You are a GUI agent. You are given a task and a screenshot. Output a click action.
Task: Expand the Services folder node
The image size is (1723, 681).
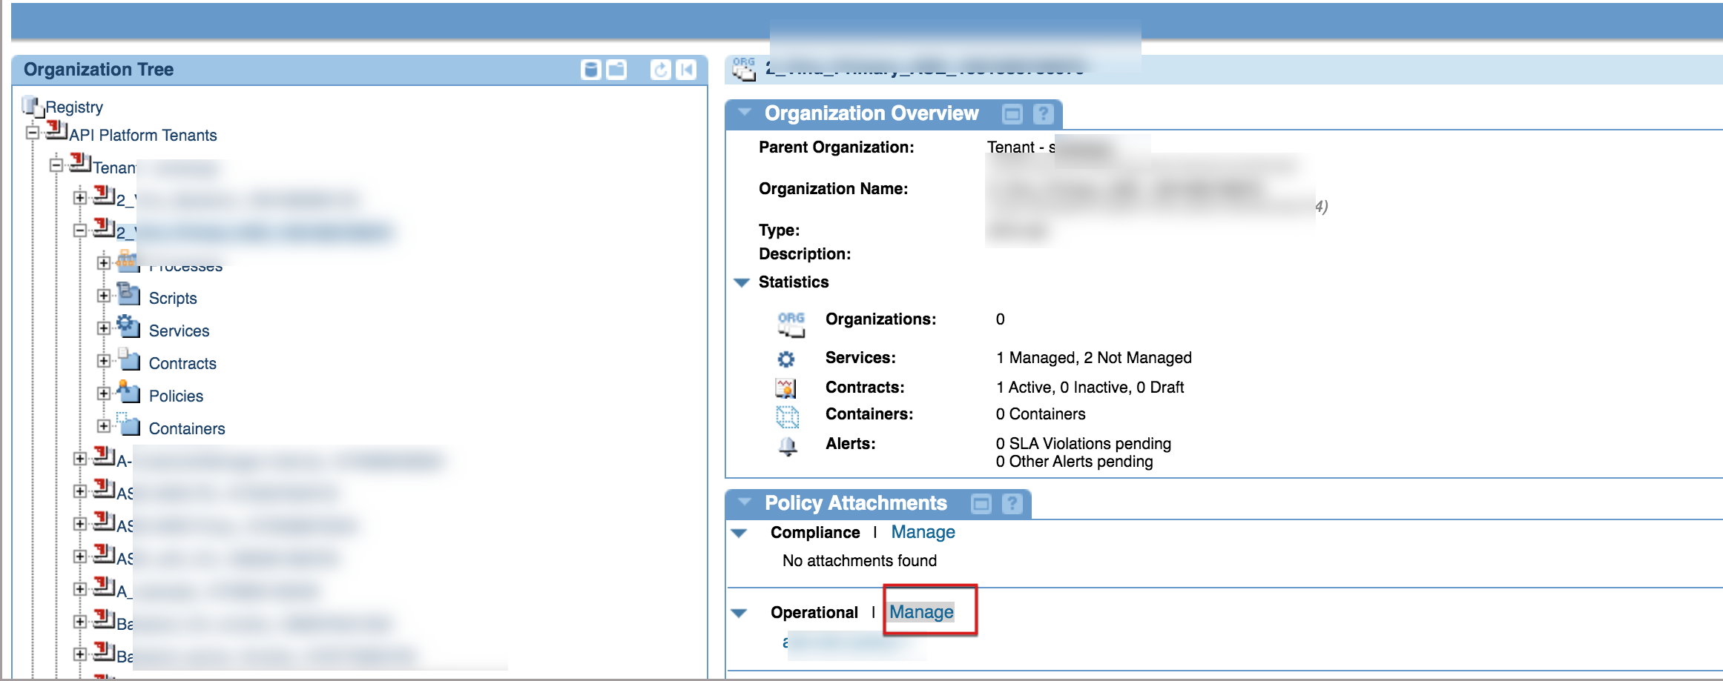104,328
